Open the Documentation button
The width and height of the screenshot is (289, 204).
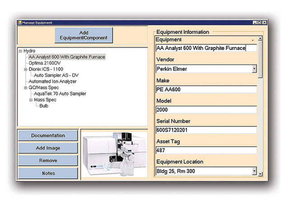(x=48, y=136)
